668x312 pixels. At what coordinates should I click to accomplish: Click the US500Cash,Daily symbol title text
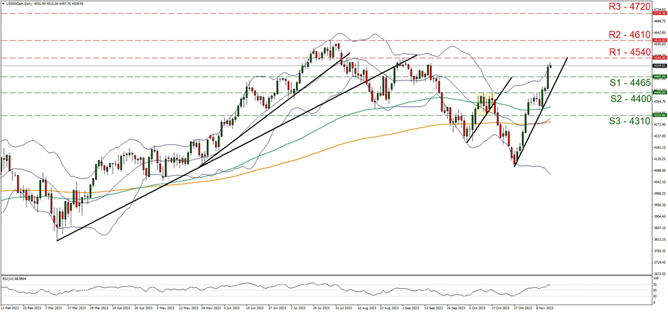click(x=21, y=3)
